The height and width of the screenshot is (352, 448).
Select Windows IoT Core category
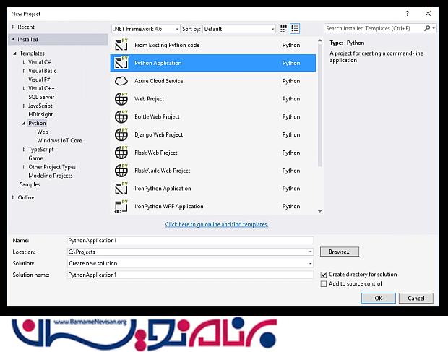click(59, 140)
